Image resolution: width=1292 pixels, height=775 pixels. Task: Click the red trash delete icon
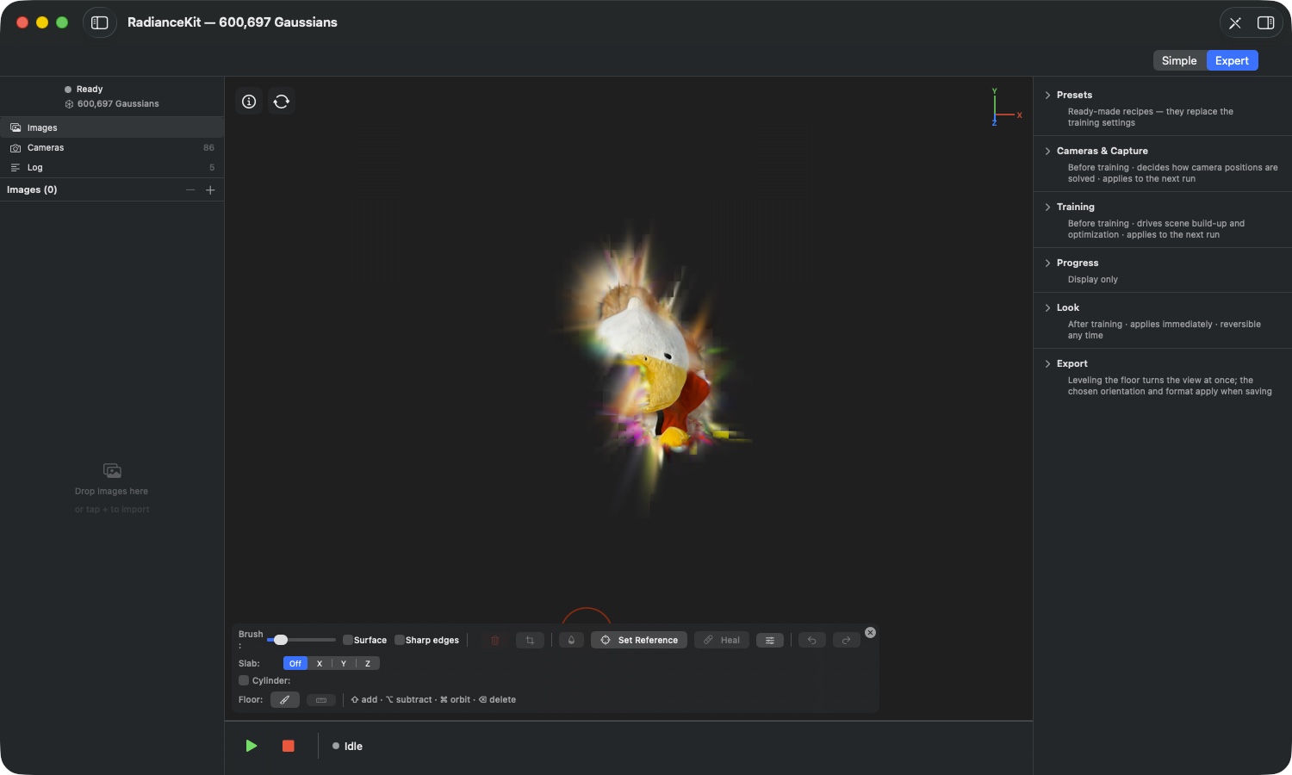click(x=494, y=640)
